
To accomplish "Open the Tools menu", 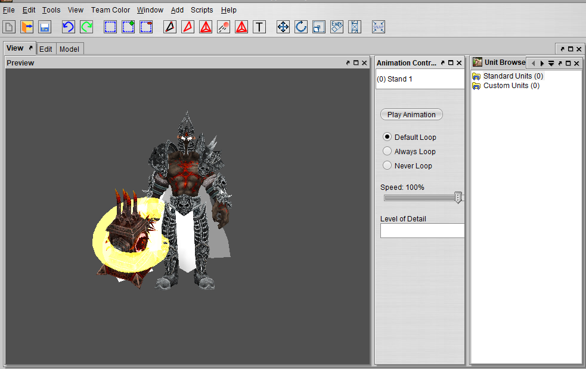I will pyautogui.click(x=51, y=10).
